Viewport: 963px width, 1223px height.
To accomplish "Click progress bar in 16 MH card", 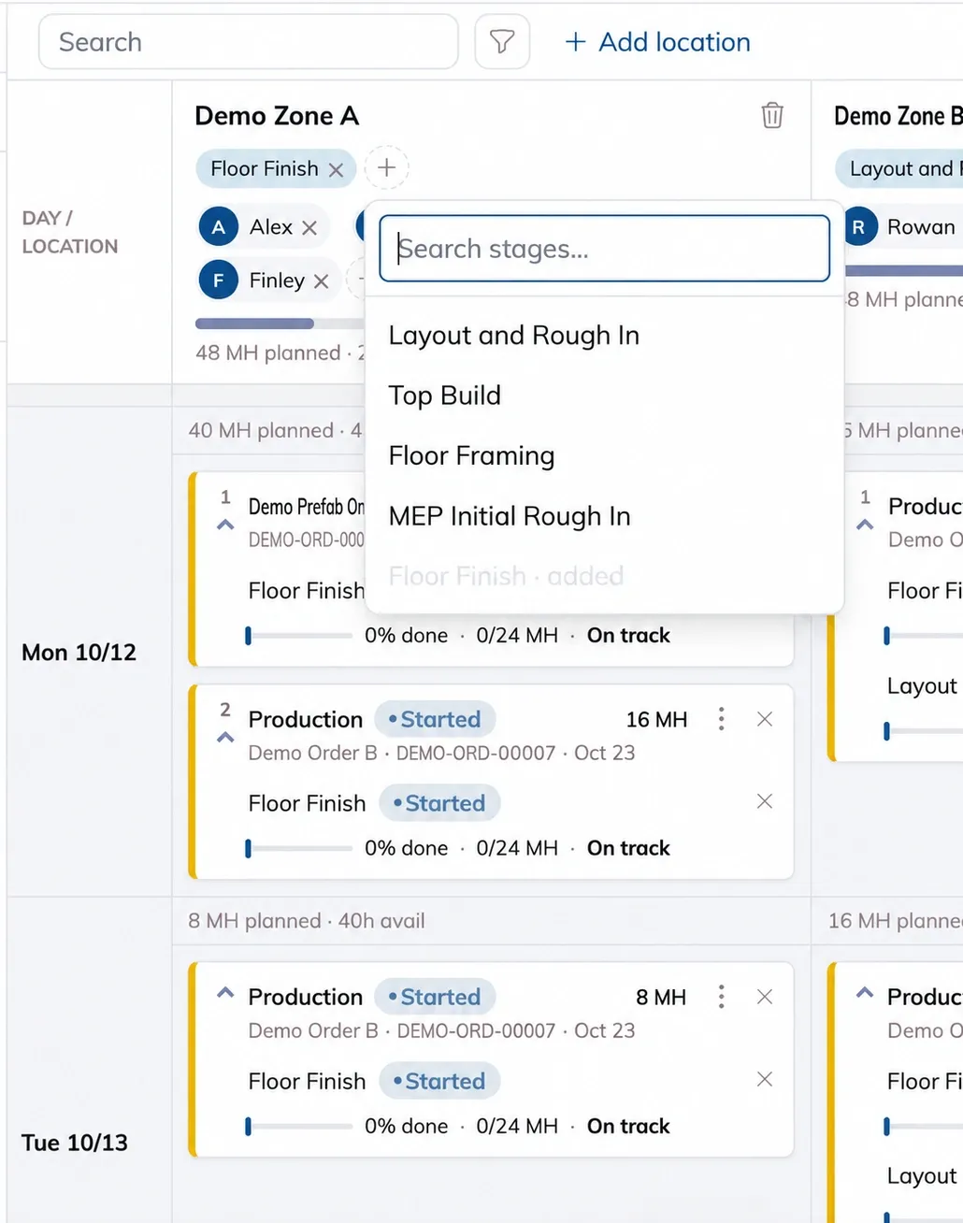I will 299,848.
